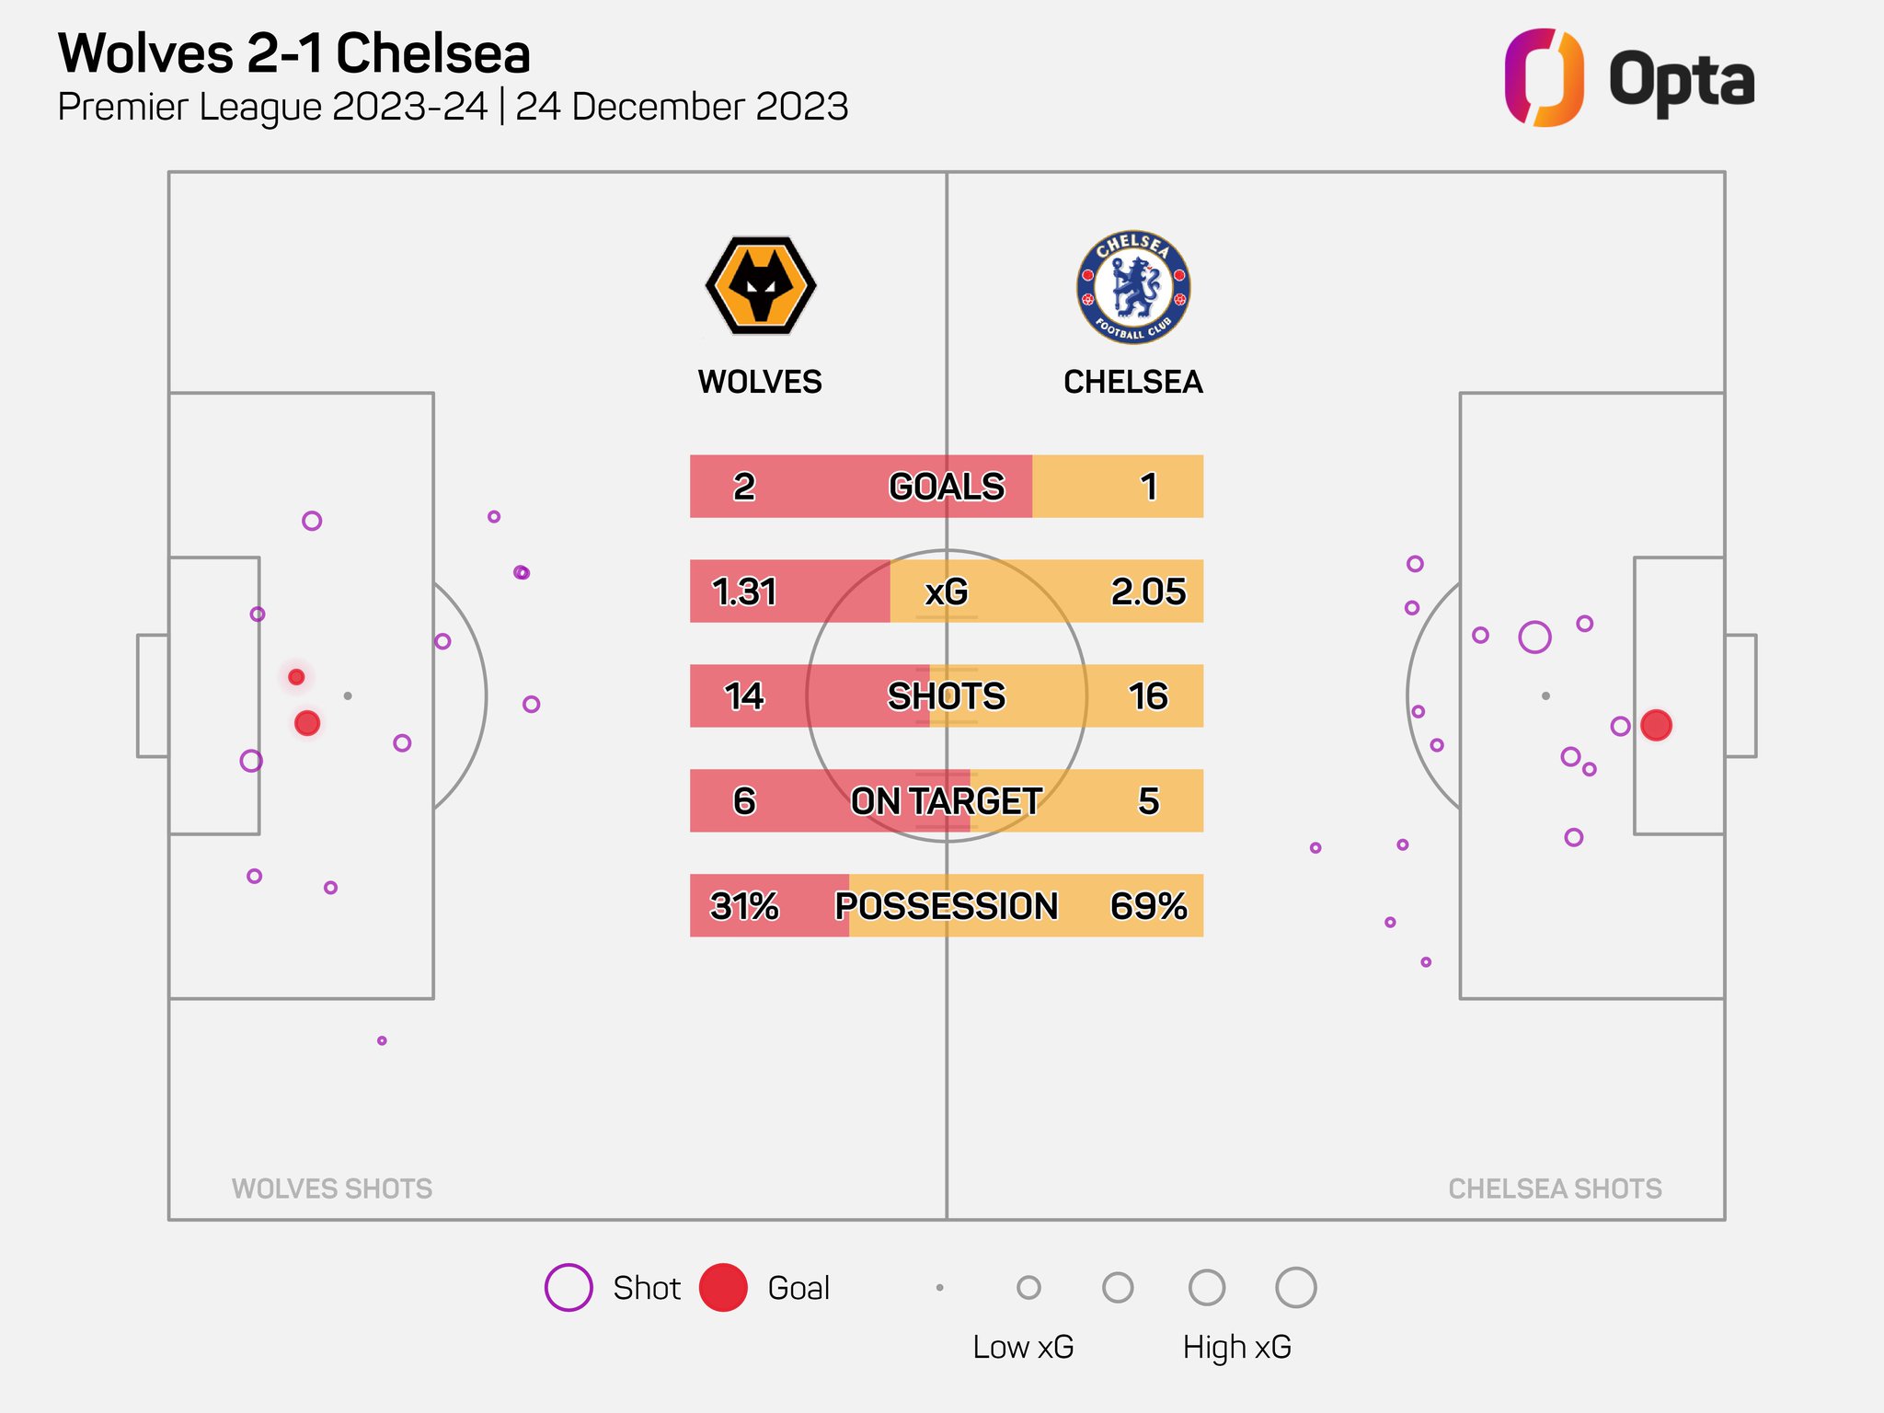Select the xG comparison bar
Screen dimensions: 1884x1413
pos(946,592)
